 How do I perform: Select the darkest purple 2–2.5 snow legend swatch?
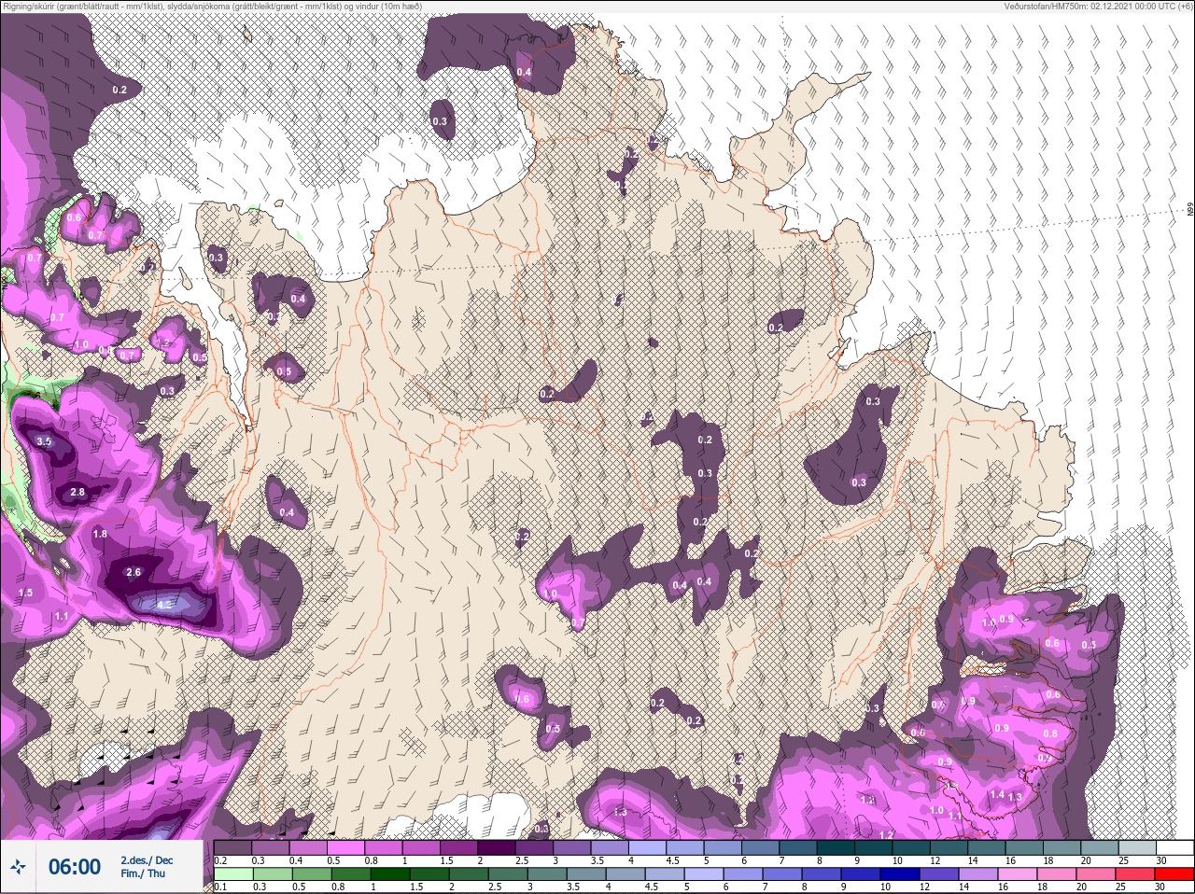[x=498, y=848]
